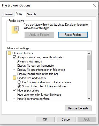Click the scroll up arrow in Advanced settings
Image resolution: width=99 pixels, height=126 pixels.
(x=89, y=53)
